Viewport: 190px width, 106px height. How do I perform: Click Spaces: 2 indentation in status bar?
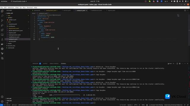130,105
